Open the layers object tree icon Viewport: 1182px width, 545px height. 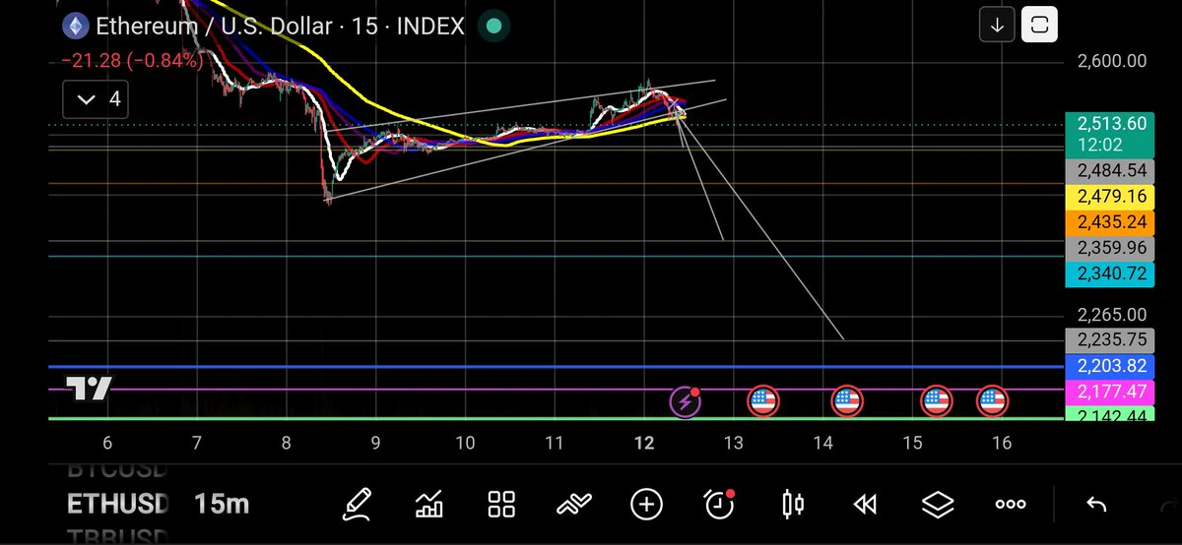click(x=938, y=505)
